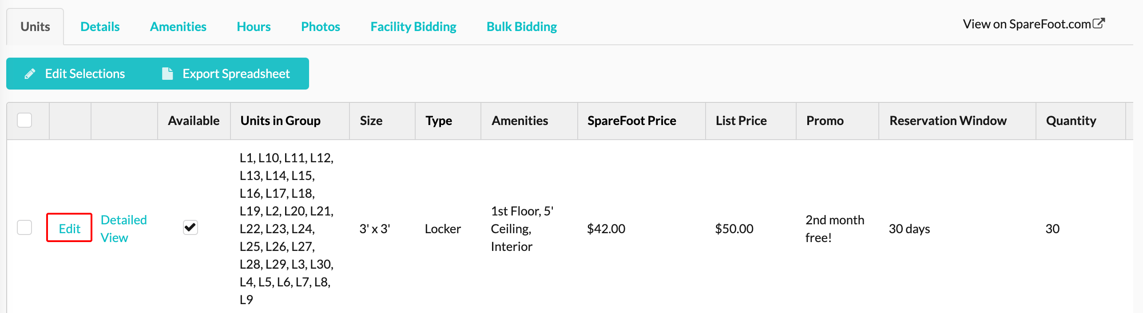1143x313 pixels.
Task: Check the row checkbox for Locker units
Action: click(24, 227)
